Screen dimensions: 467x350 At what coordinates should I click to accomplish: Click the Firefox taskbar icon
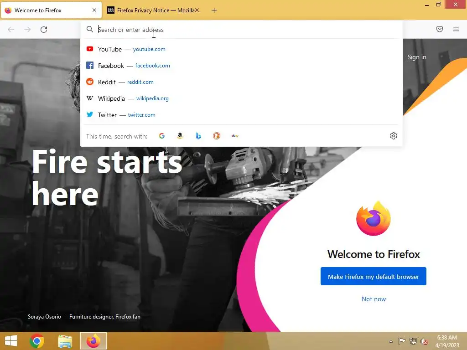point(93,341)
